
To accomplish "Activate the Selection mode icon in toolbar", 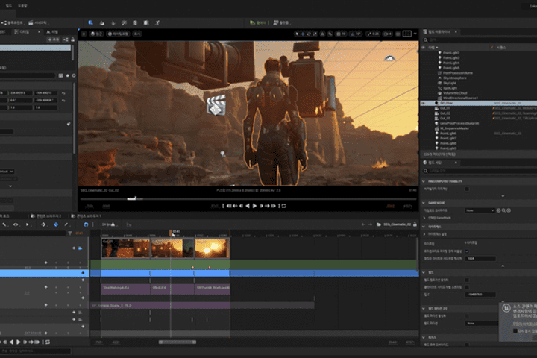I will pyautogui.click(x=91, y=22).
